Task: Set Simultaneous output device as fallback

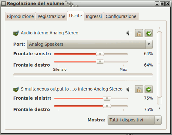Action: 149,89
